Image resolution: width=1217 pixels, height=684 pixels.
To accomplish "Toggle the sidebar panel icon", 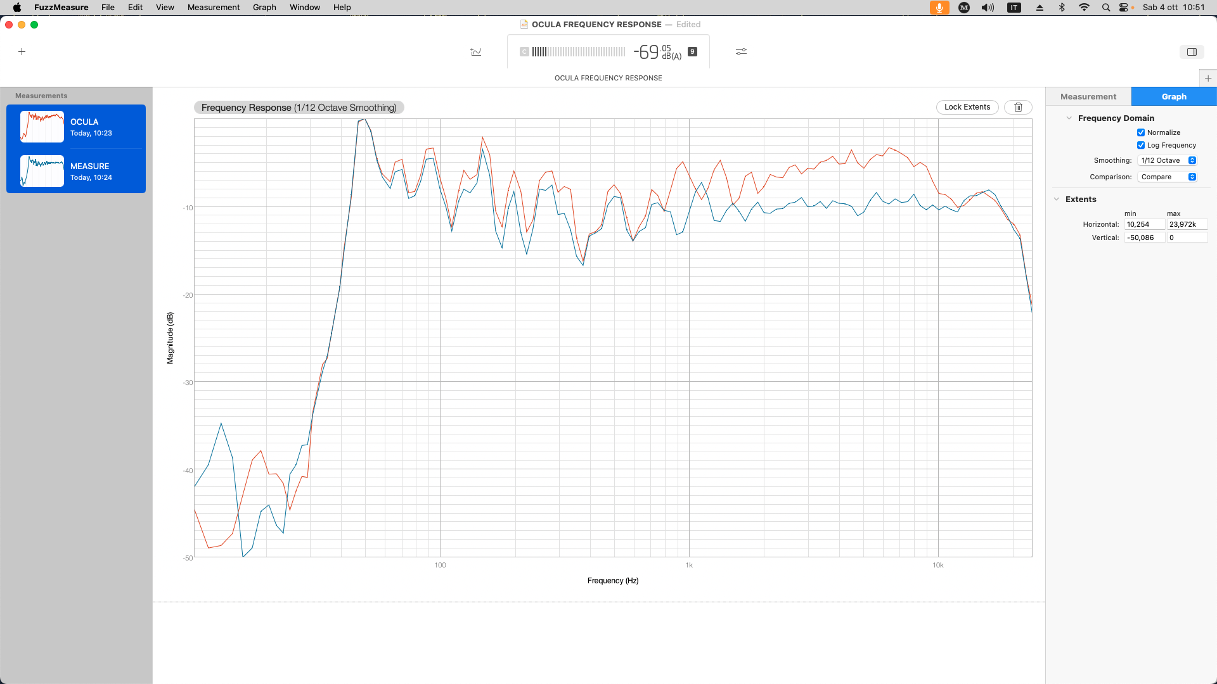I will (x=1192, y=52).
